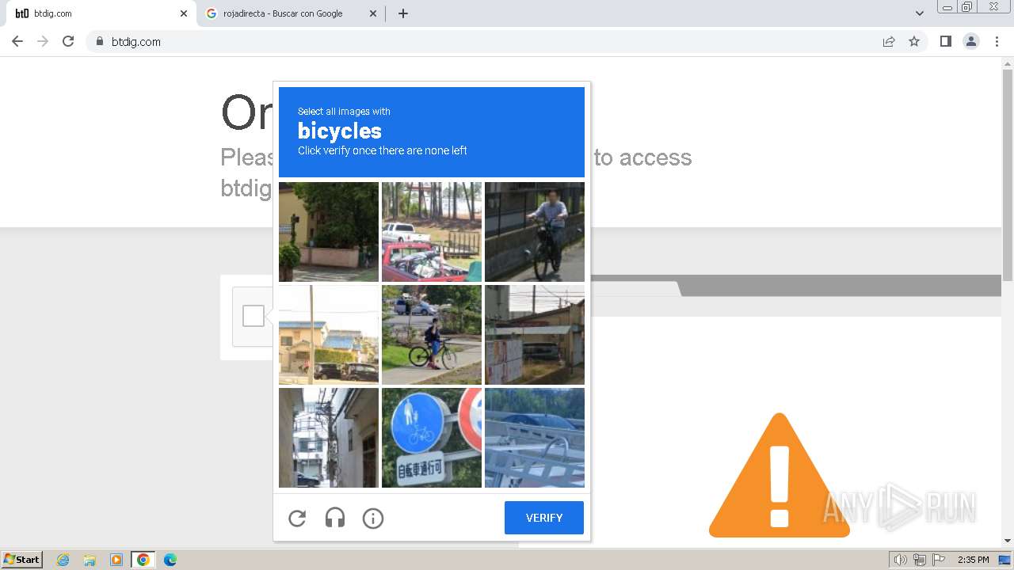Go forward to next page
This screenshot has height=570, width=1014.
[43, 41]
